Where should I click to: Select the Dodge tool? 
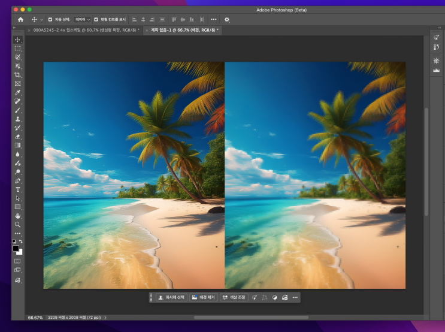[x=17, y=172]
